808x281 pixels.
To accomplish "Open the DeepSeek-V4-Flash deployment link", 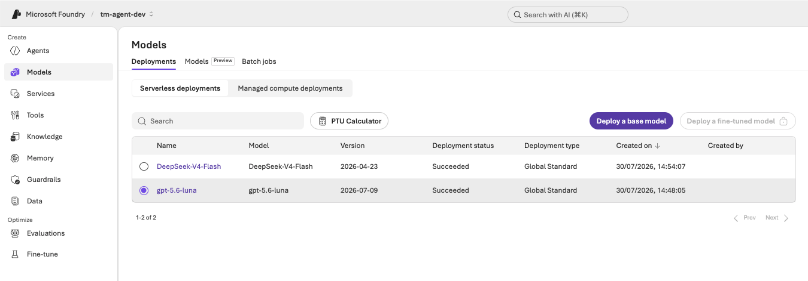I will point(189,166).
